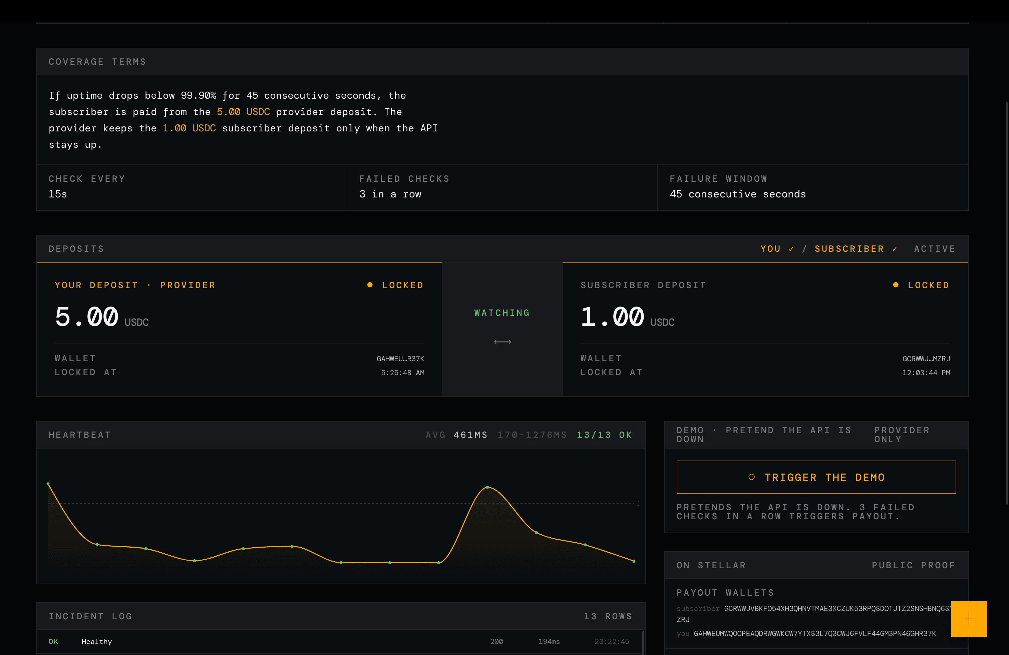Click the 1.00 USDC subscriber deposit amount

coord(627,317)
